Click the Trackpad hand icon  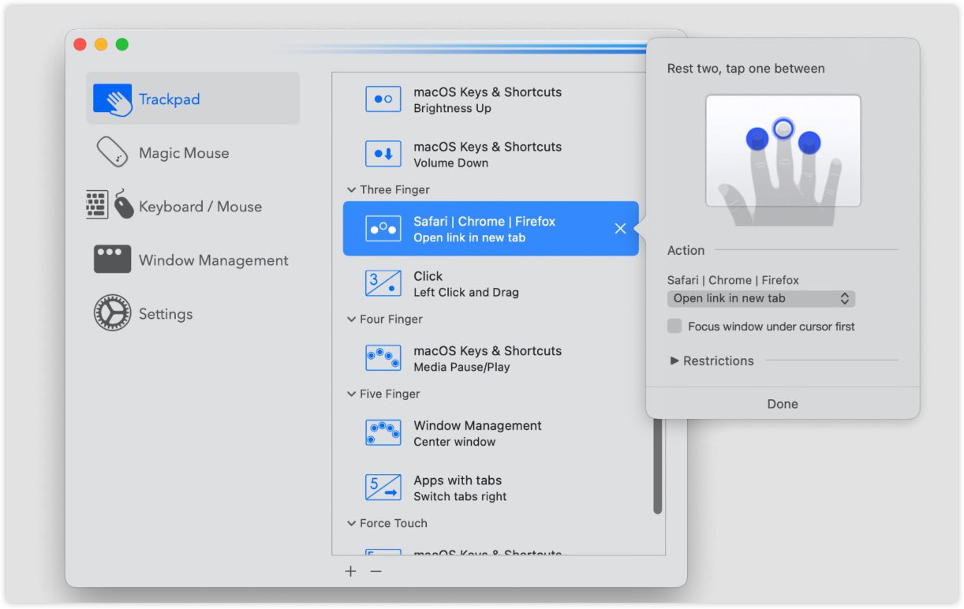(x=113, y=99)
